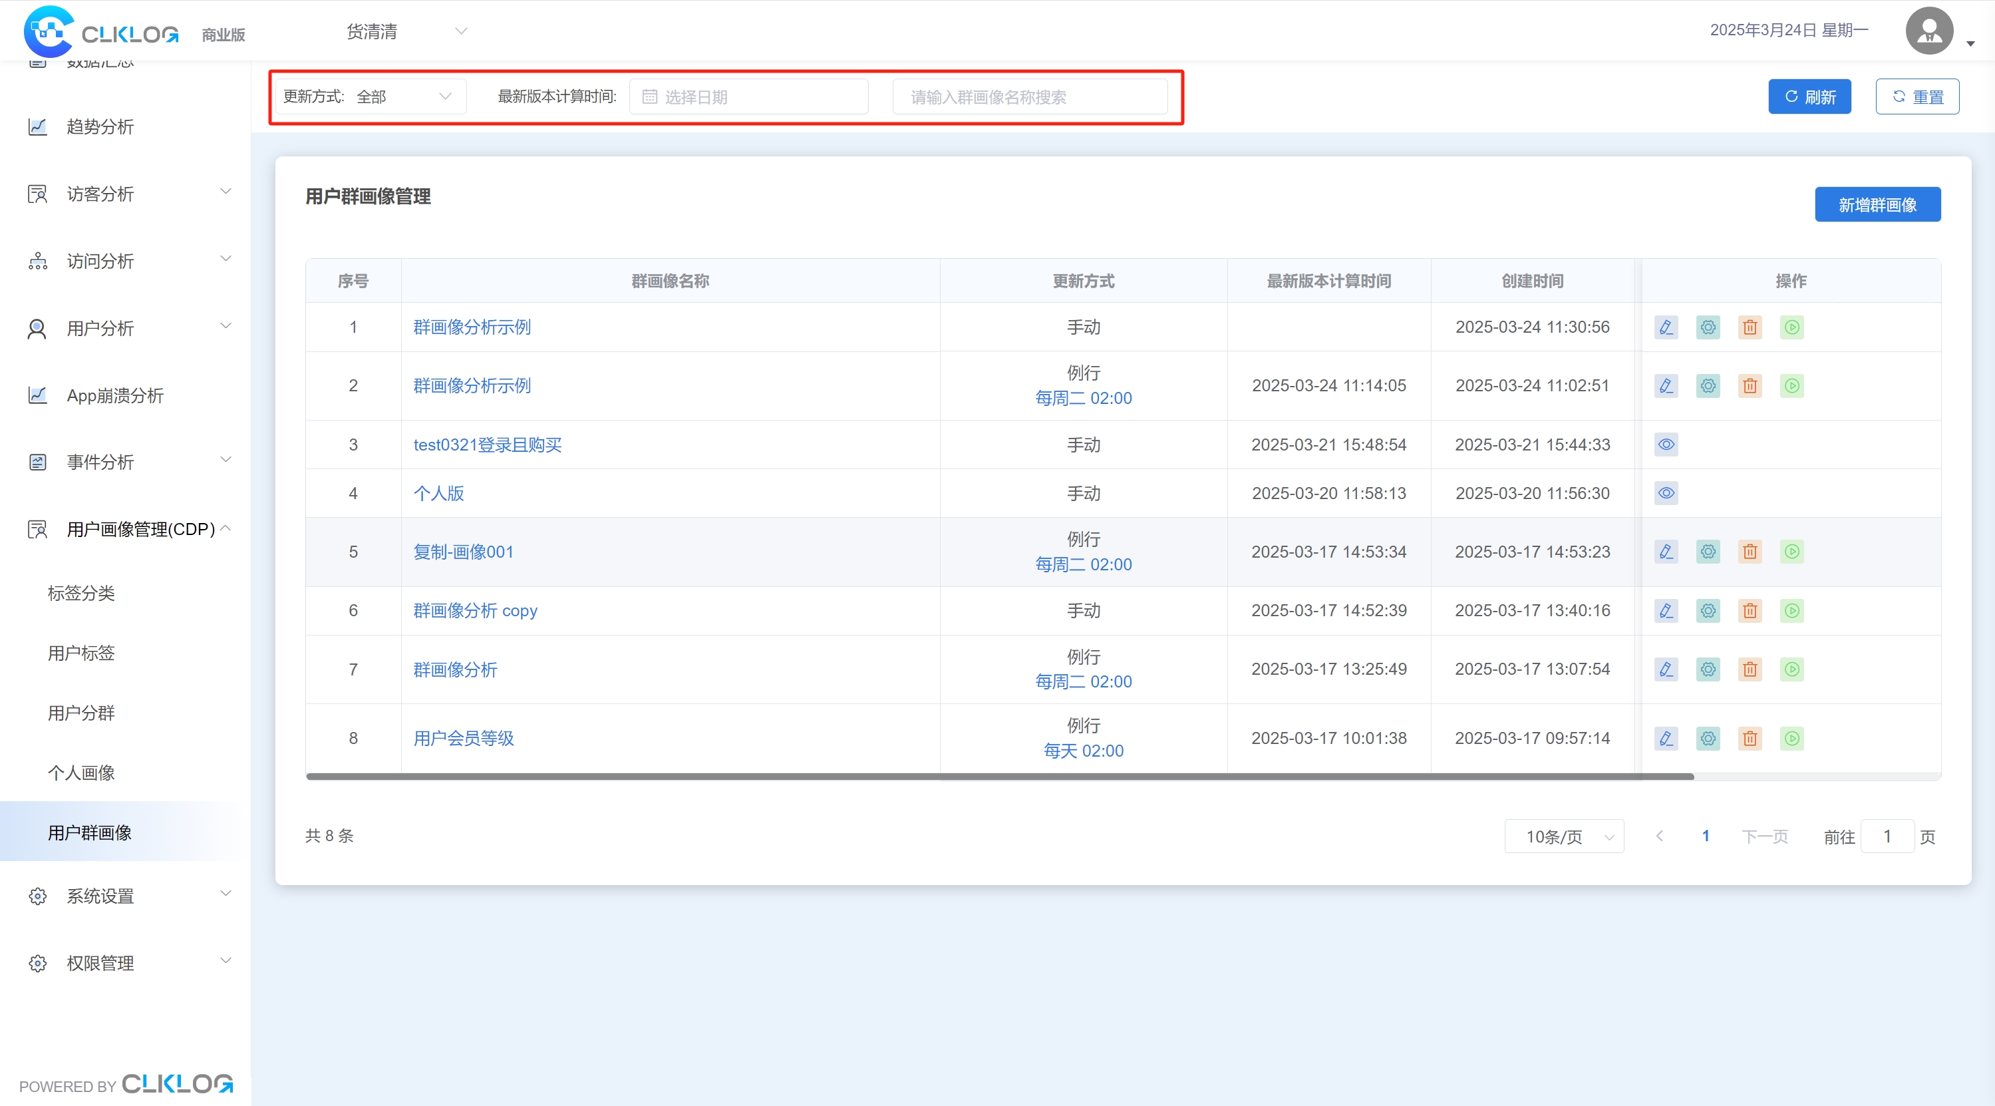This screenshot has width=1995, height=1106.
Task: Open 用户标签 sidebar submenu item
Action: click(x=81, y=653)
